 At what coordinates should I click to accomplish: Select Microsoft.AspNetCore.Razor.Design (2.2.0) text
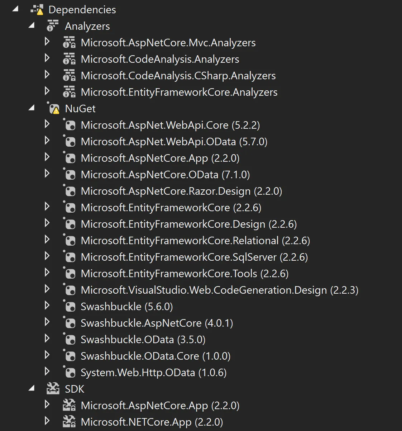(x=181, y=191)
